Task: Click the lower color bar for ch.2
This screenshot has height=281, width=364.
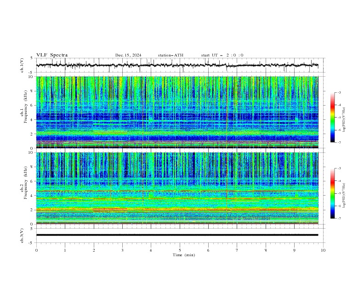Action: tap(333, 193)
